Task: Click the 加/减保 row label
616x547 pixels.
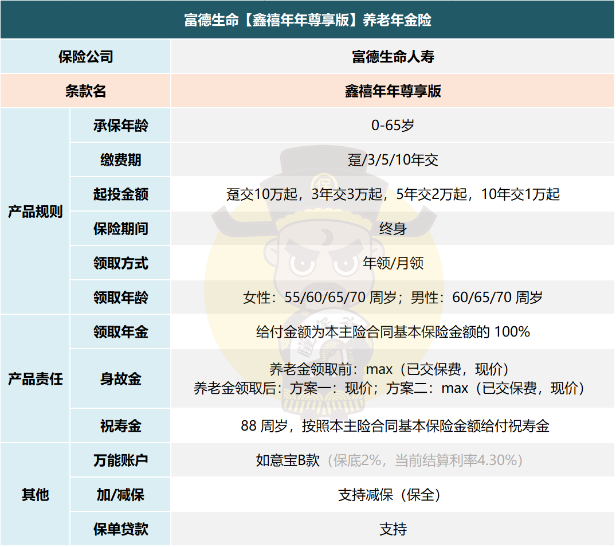Action: pyautogui.click(x=120, y=494)
